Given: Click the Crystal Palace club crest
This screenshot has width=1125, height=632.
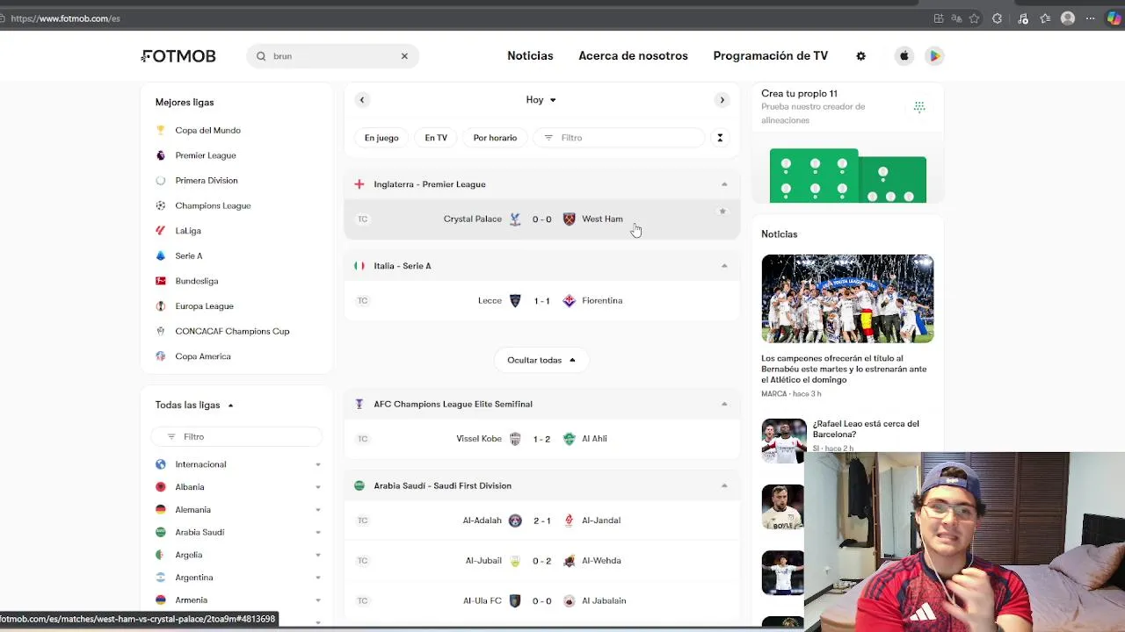Looking at the screenshot, I should pos(515,219).
